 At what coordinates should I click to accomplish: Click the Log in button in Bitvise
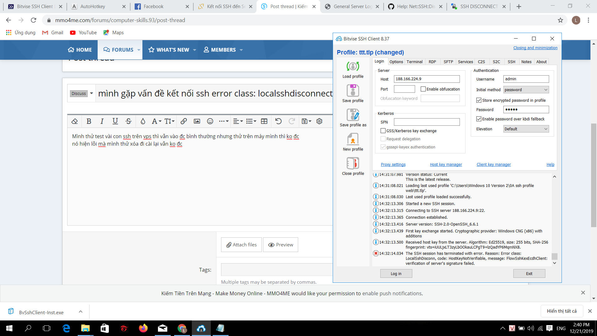(x=396, y=273)
